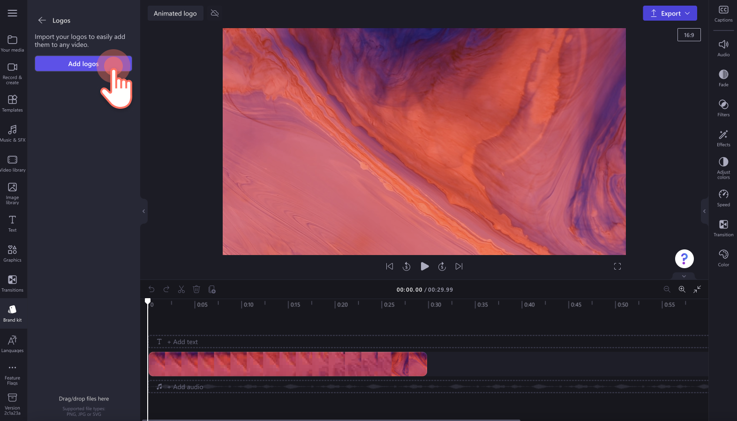737x421 pixels.
Task: Open the help question mark button
Action: tap(684, 258)
